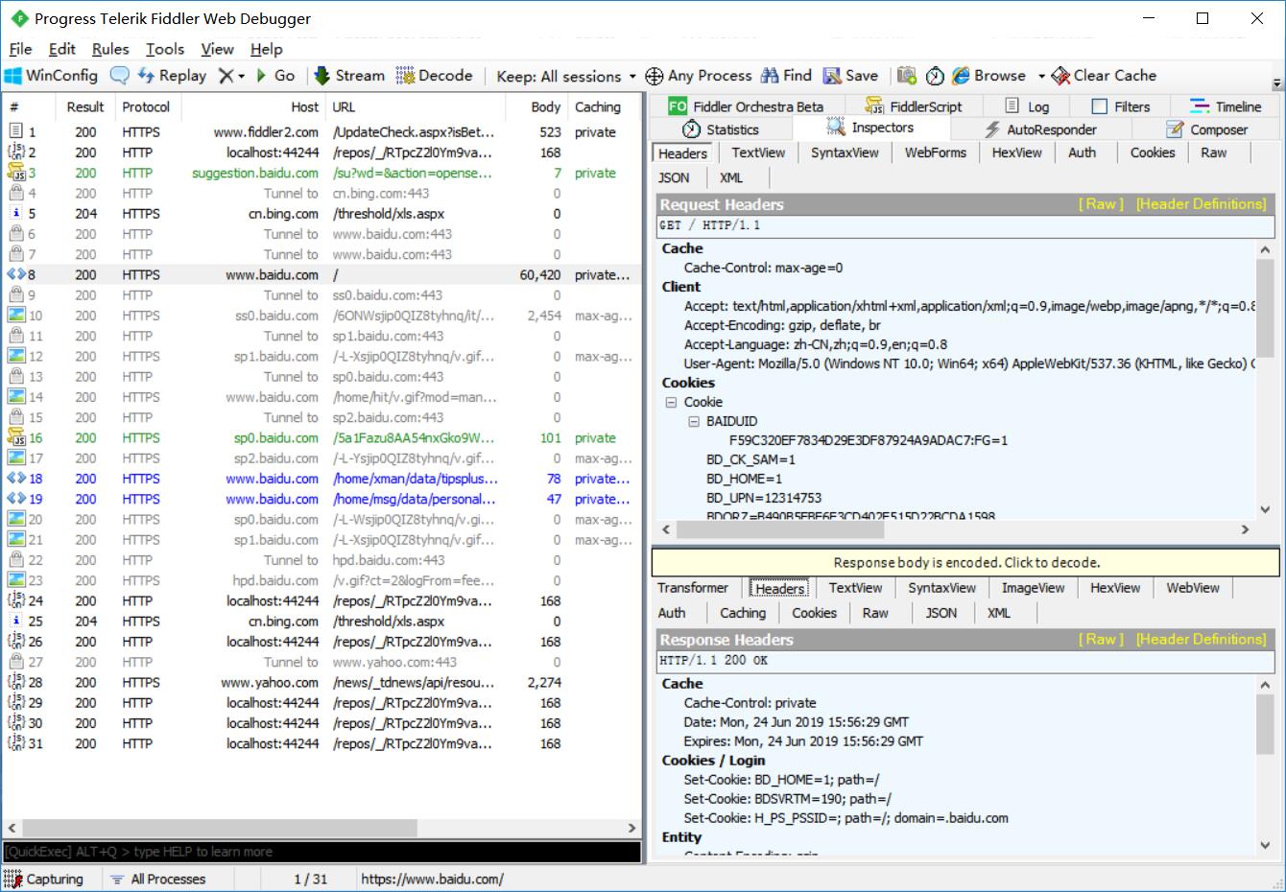This screenshot has width=1286, height=892.
Task: Select request HexView inspector tab
Action: point(1017,153)
